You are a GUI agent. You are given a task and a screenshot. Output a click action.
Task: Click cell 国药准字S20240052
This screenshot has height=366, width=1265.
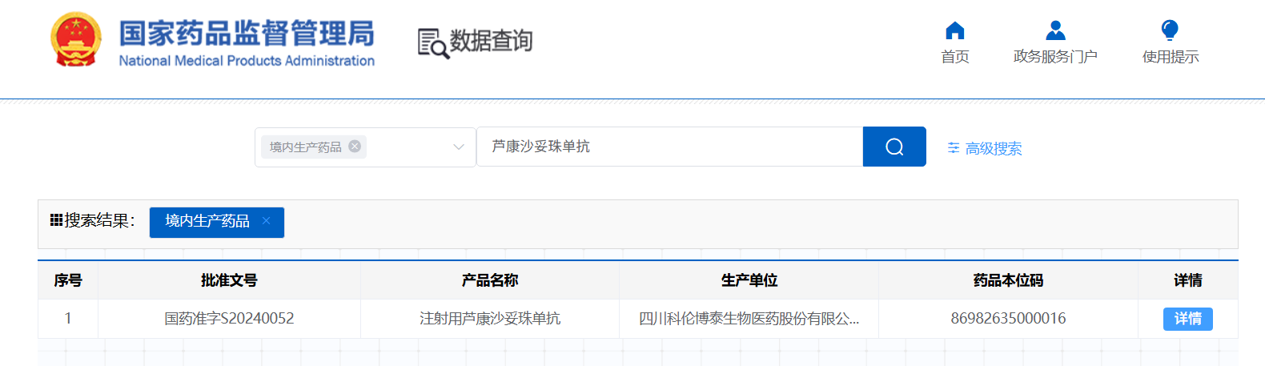coord(229,319)
